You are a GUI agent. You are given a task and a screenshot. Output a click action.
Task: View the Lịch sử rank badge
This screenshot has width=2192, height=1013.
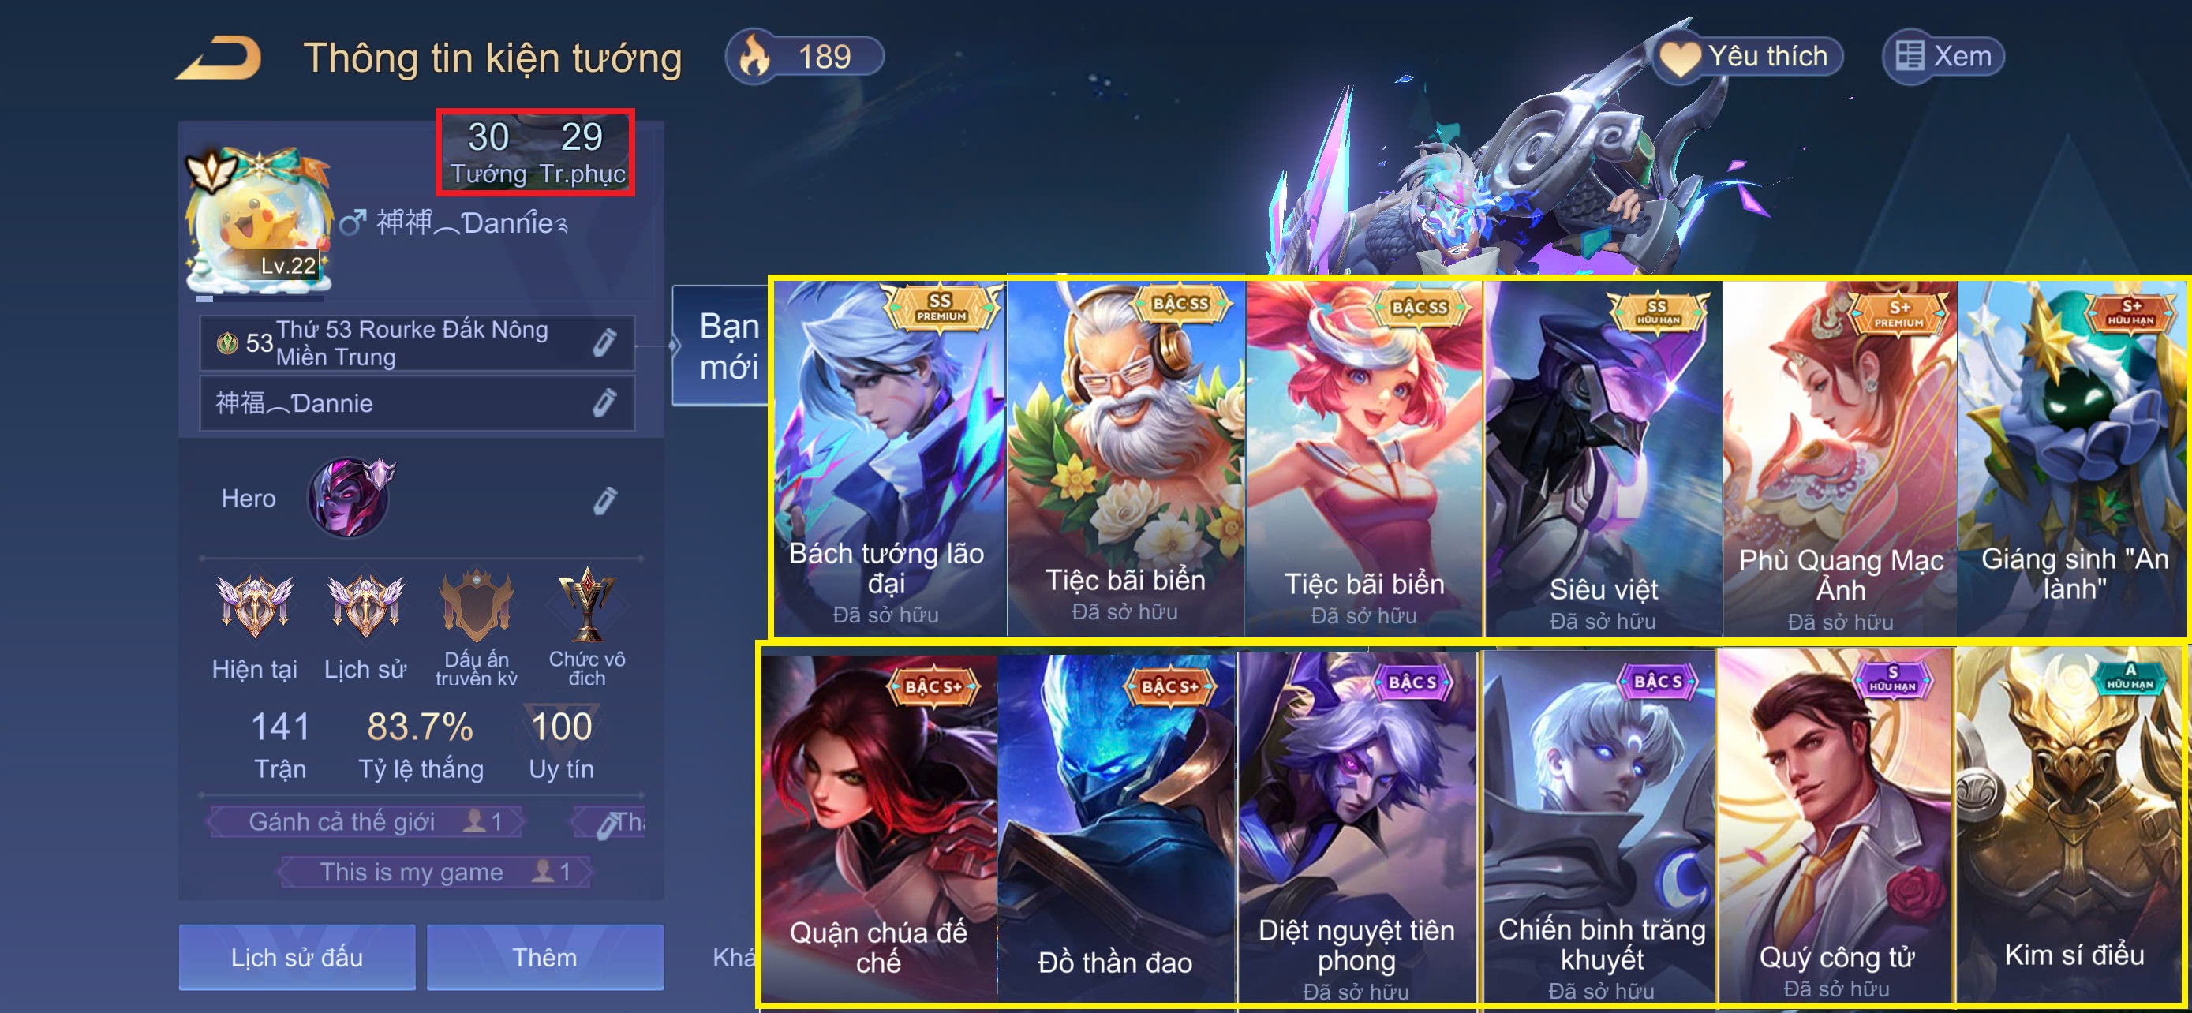(366, 607)
